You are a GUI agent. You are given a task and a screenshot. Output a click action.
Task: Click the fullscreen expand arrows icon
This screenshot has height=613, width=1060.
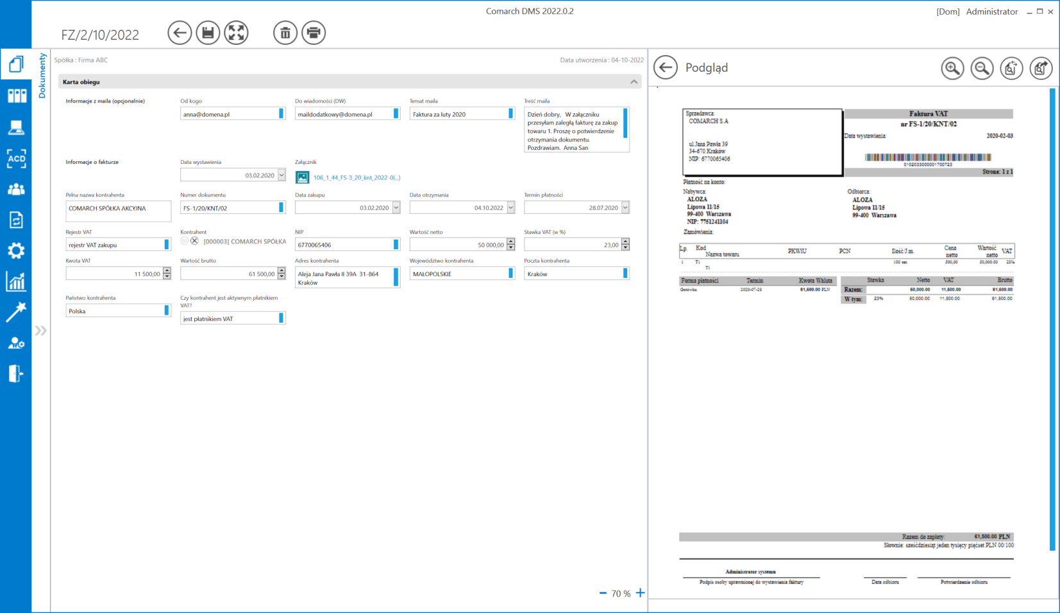237,33
